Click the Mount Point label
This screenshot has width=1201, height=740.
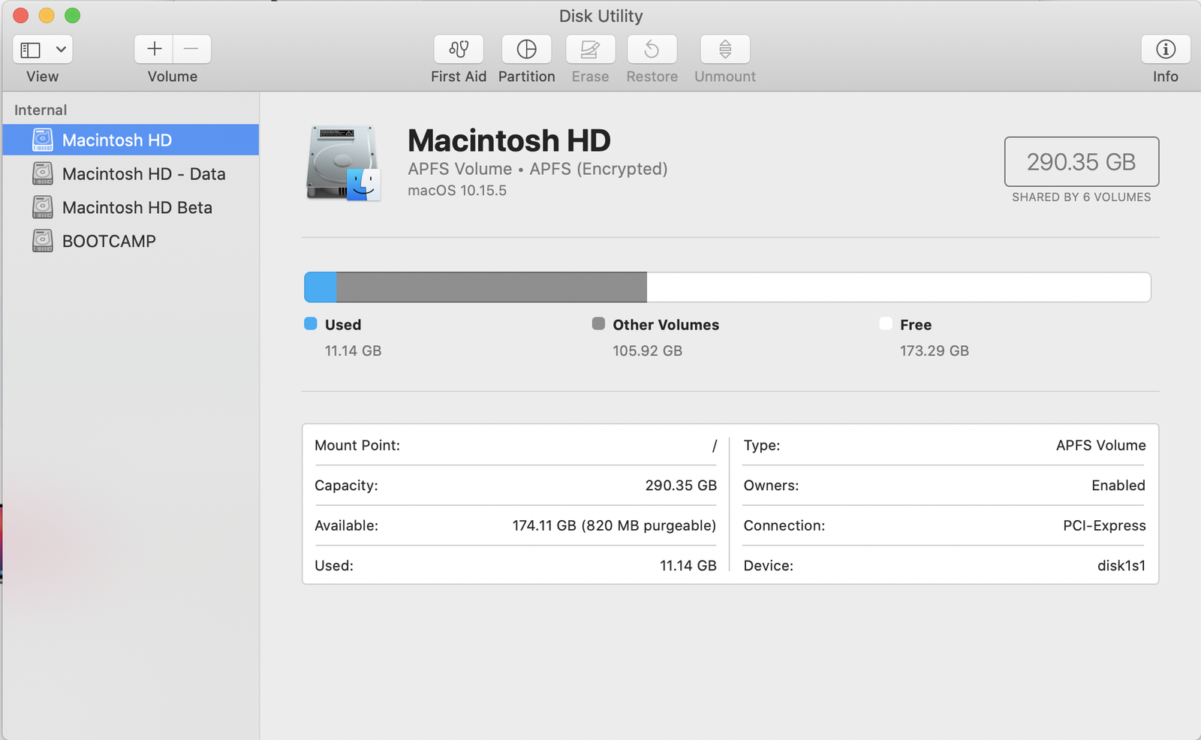tap(357, 445)
